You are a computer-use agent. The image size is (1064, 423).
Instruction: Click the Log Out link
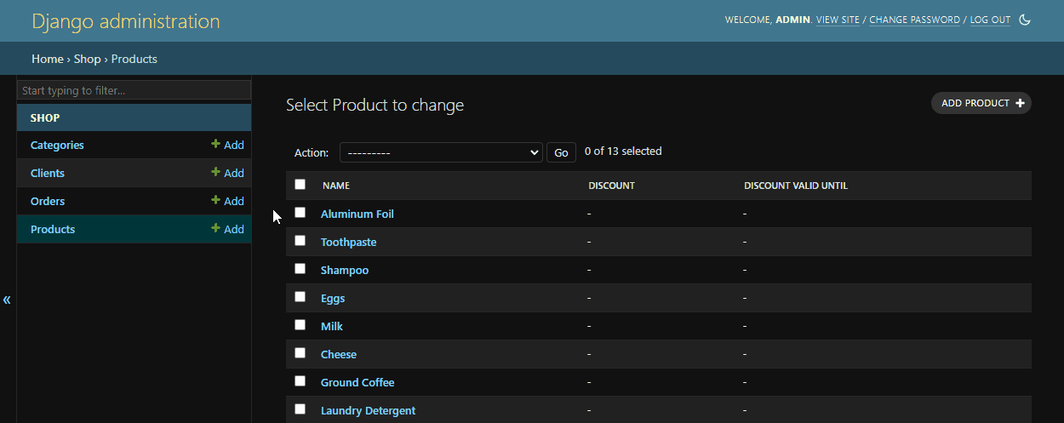990,20
